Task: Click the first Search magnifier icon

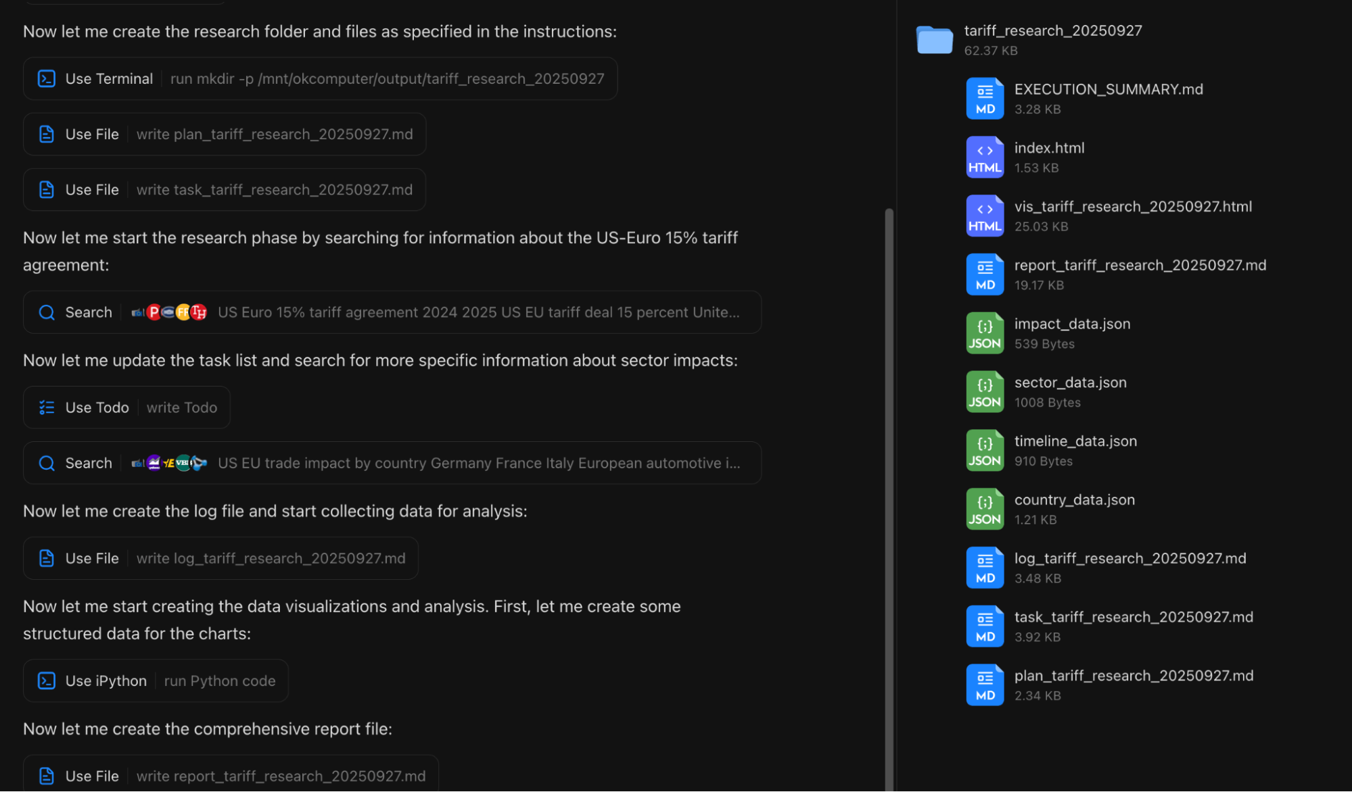Action: tap(47, 312)
